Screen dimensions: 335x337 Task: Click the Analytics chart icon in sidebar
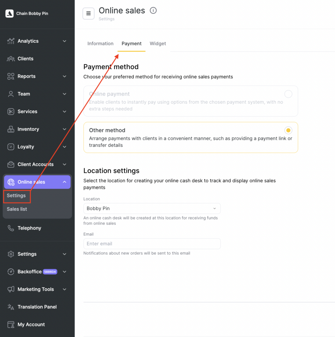[x=11, y=41]
